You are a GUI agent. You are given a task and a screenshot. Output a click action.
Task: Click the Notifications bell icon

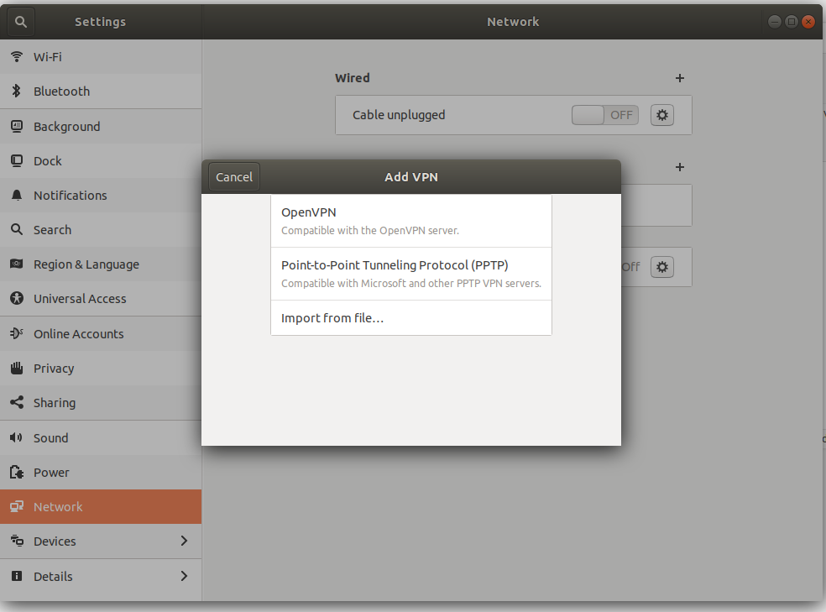coord(17,195)
